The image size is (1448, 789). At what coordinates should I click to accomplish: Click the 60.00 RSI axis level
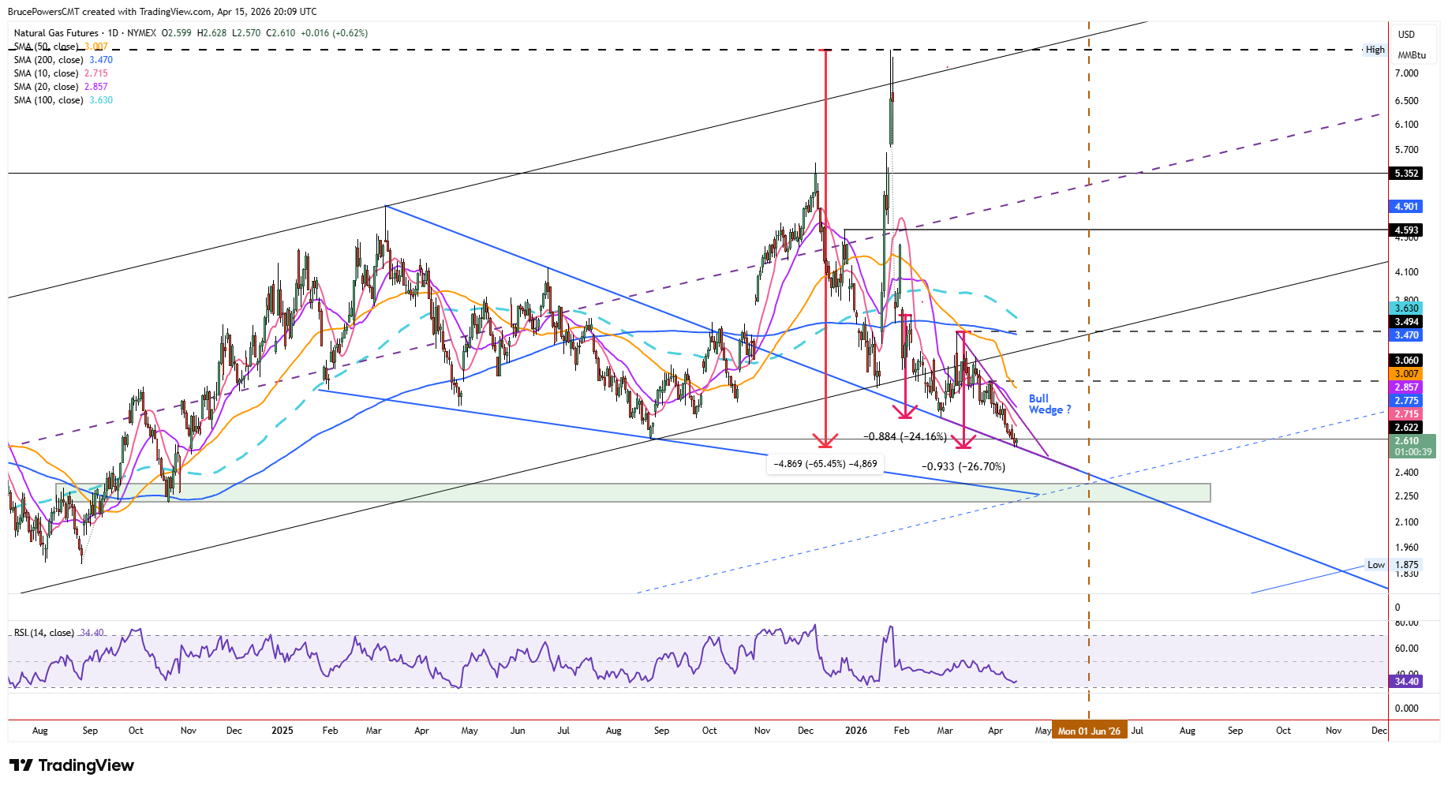point(1406,649)
